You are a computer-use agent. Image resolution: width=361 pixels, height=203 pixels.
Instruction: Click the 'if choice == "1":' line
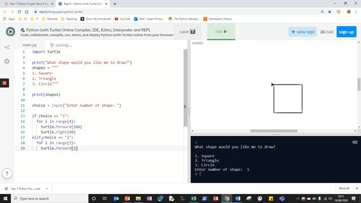pos(50,116)
